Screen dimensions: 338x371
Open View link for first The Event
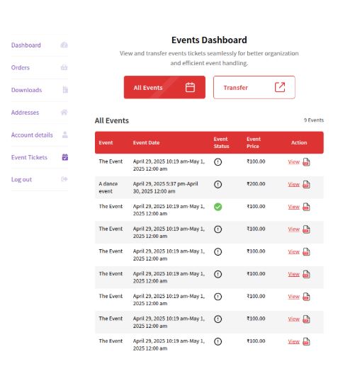coord(293,162)
